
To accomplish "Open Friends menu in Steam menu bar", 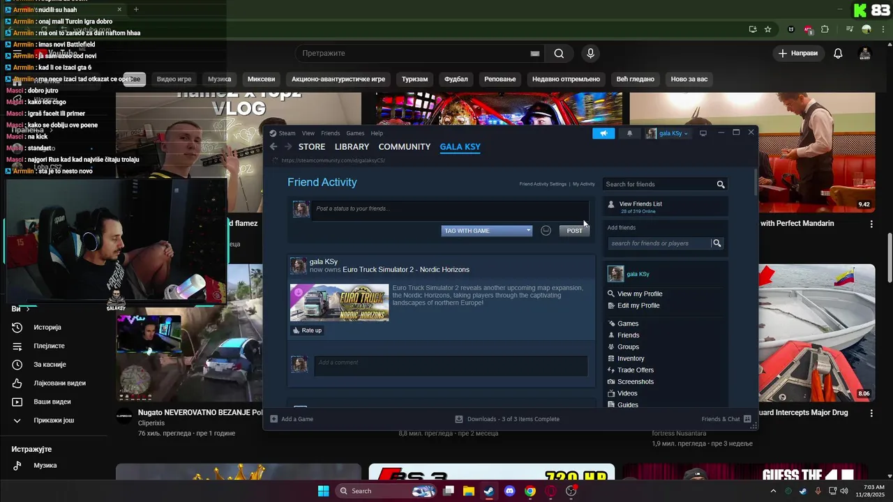I will coord(331,133).
